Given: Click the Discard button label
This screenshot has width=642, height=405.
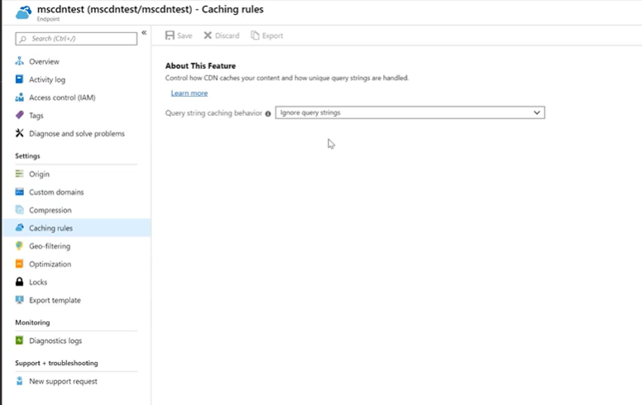Looking at the screenshot, I should 228,36.
